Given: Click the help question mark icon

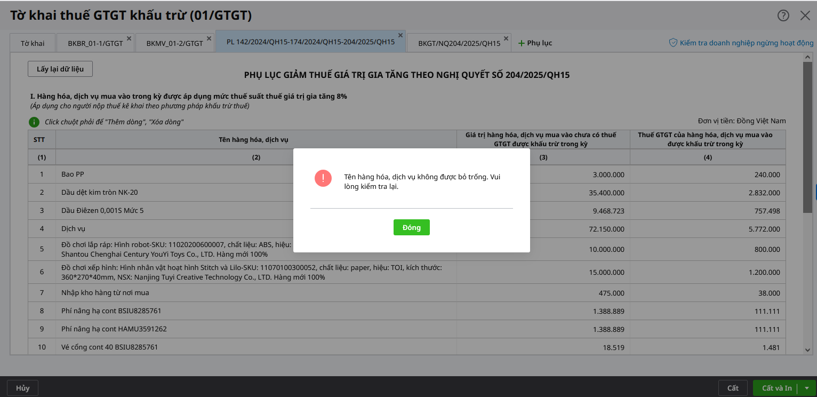Looking at the screenshot, I should [783, 15].
